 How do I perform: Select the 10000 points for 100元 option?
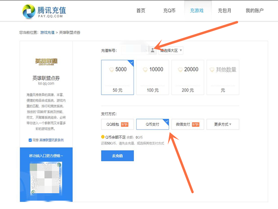tap(152, 77)
